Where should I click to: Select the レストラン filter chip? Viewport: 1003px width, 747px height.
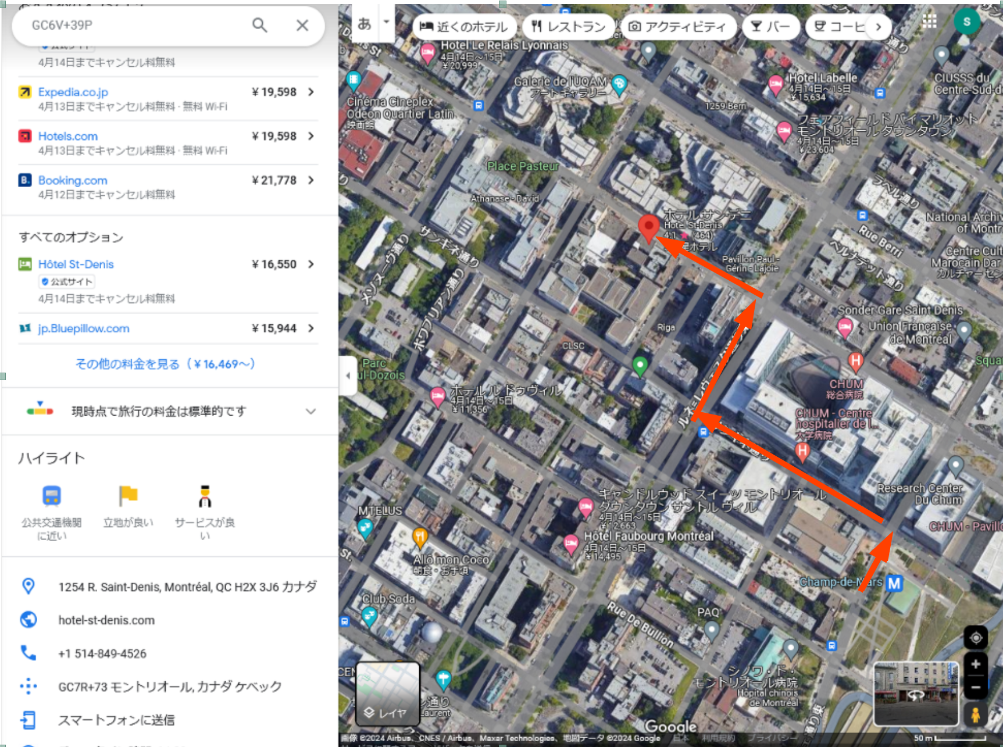click(x=568, y=27)
